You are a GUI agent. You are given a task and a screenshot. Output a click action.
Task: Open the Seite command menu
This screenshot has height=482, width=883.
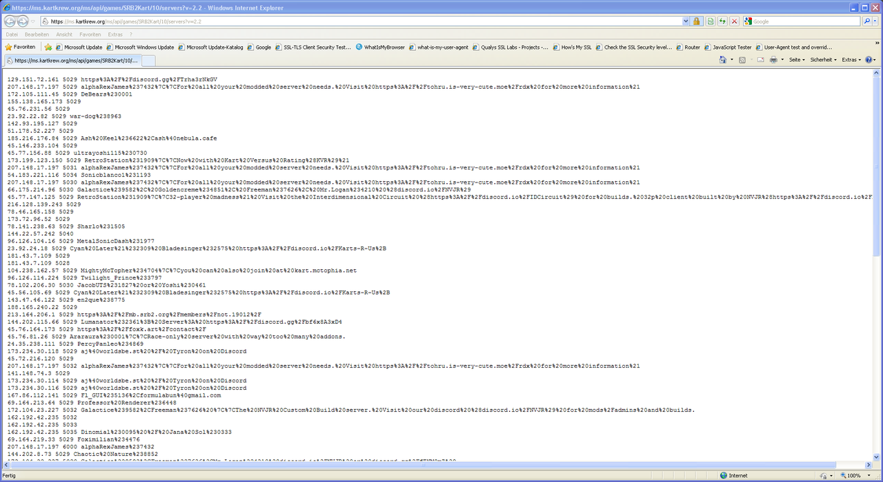pos(797,60)
